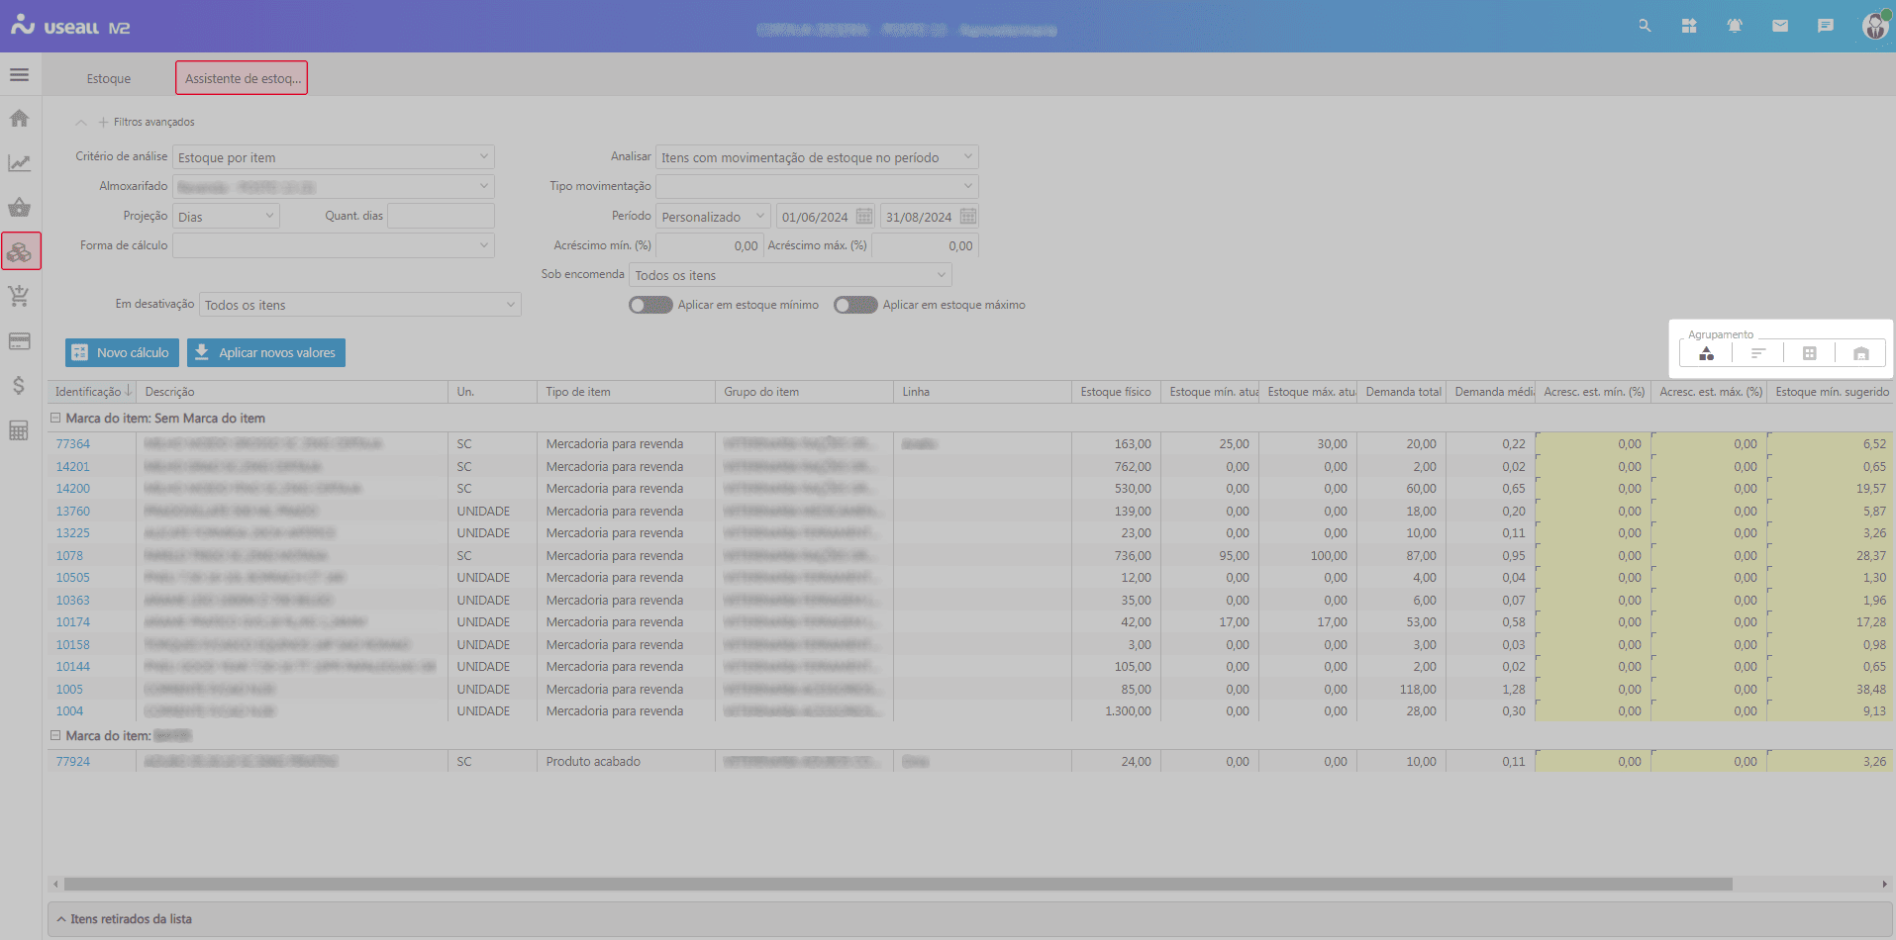
Task: Open the calculator grid sidebar icon
Action: (20, 430)
